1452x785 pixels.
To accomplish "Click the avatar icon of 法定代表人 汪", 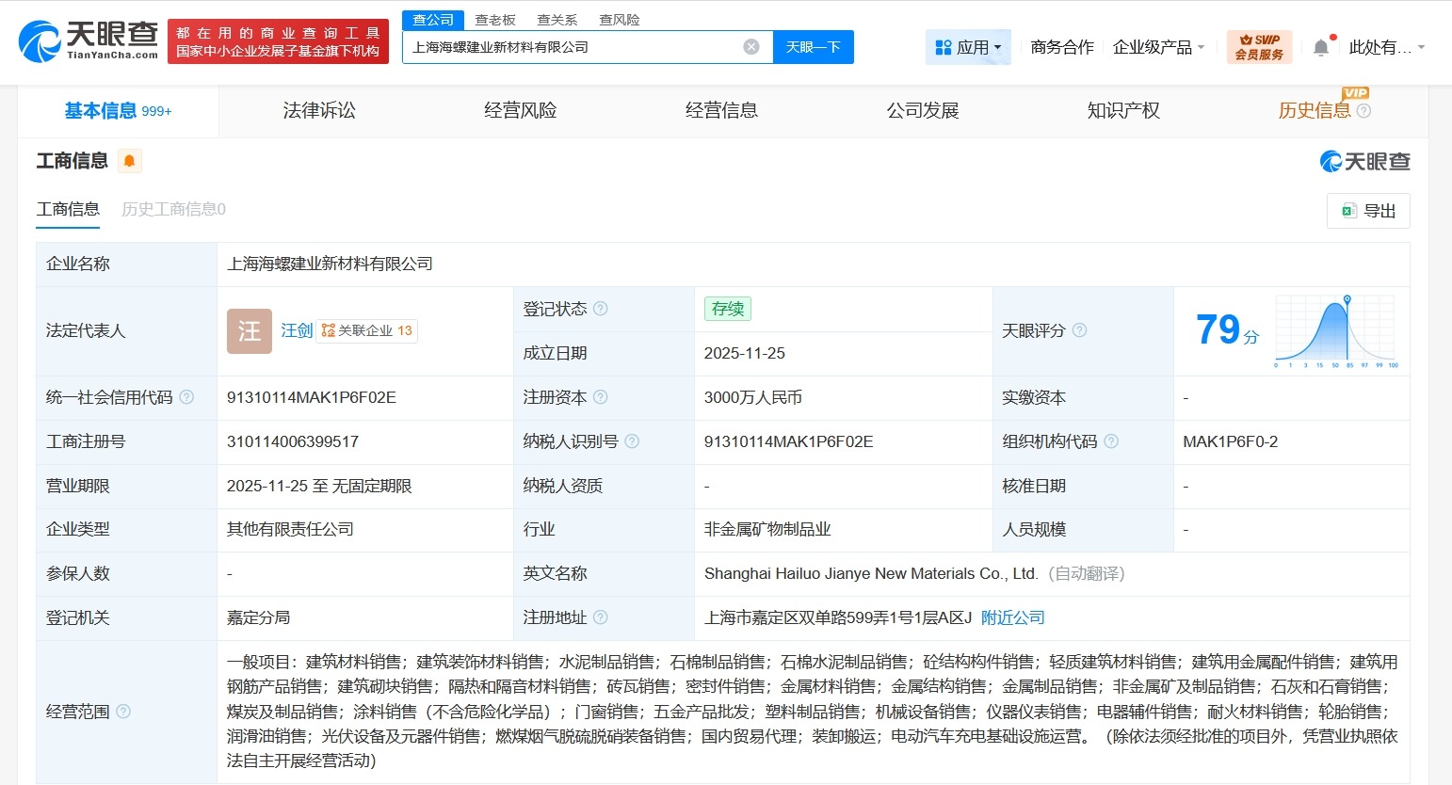I will pyautogui.click(x=248, y=331).
